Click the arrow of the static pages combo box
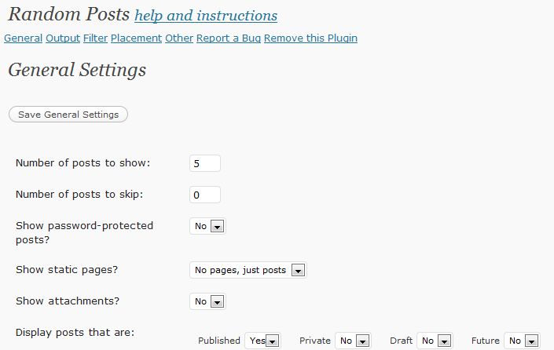554x350 pixels. pyautogui.click(x=298, y=271)
